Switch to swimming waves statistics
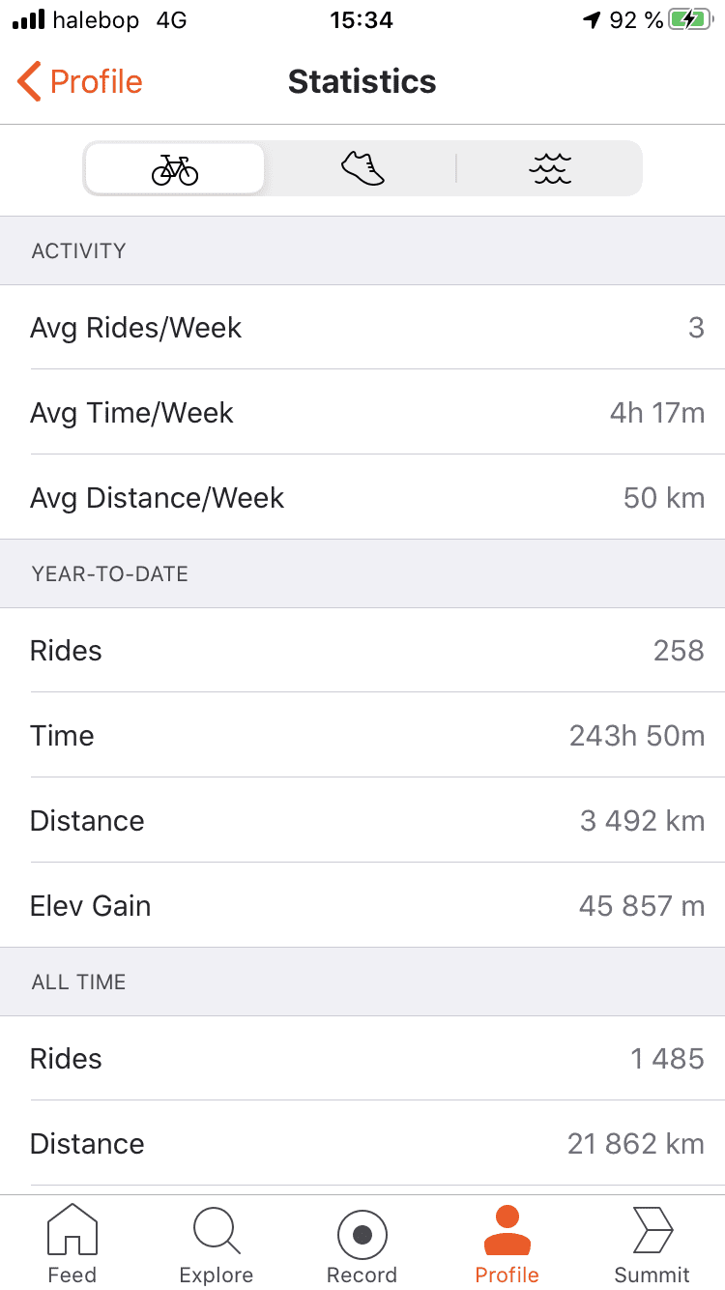725x1290 pixels. point(550,169)
